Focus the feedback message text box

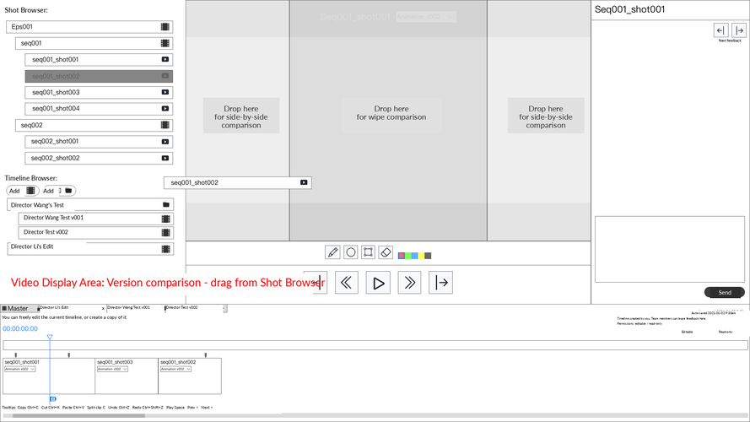(x=670, y=249)
